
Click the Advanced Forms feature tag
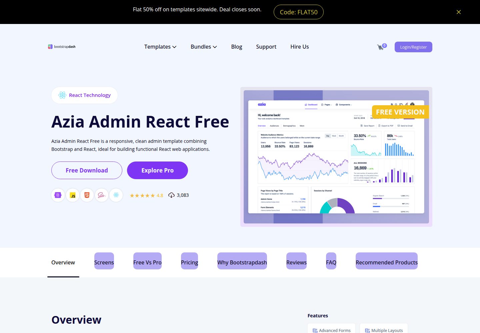[332, 328]
